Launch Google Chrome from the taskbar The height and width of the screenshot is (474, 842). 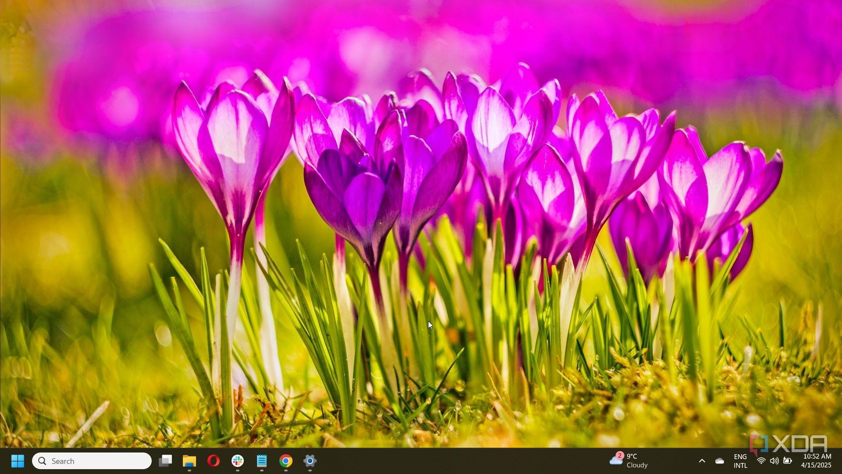[x=286, y=461]
